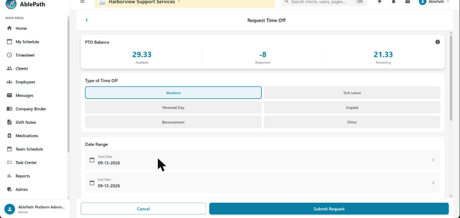Click the Reports bar chart icon
Image resolution: width=460 pixels, height=218 pixels.
tap(9, 176)
